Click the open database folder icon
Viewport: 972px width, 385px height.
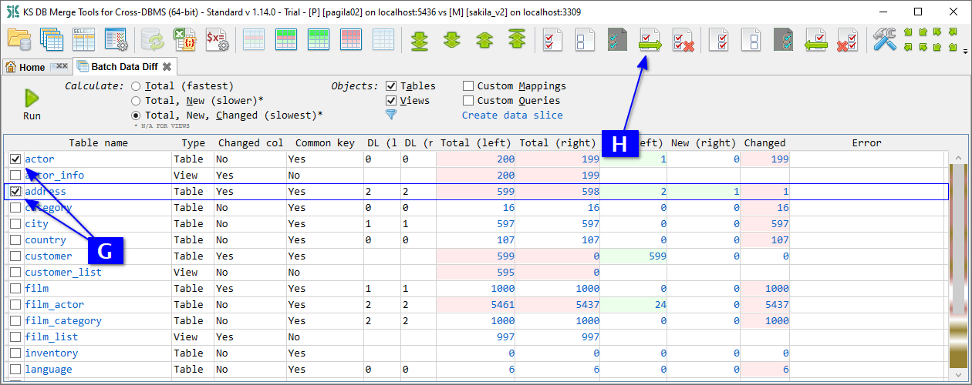[19, 39]
